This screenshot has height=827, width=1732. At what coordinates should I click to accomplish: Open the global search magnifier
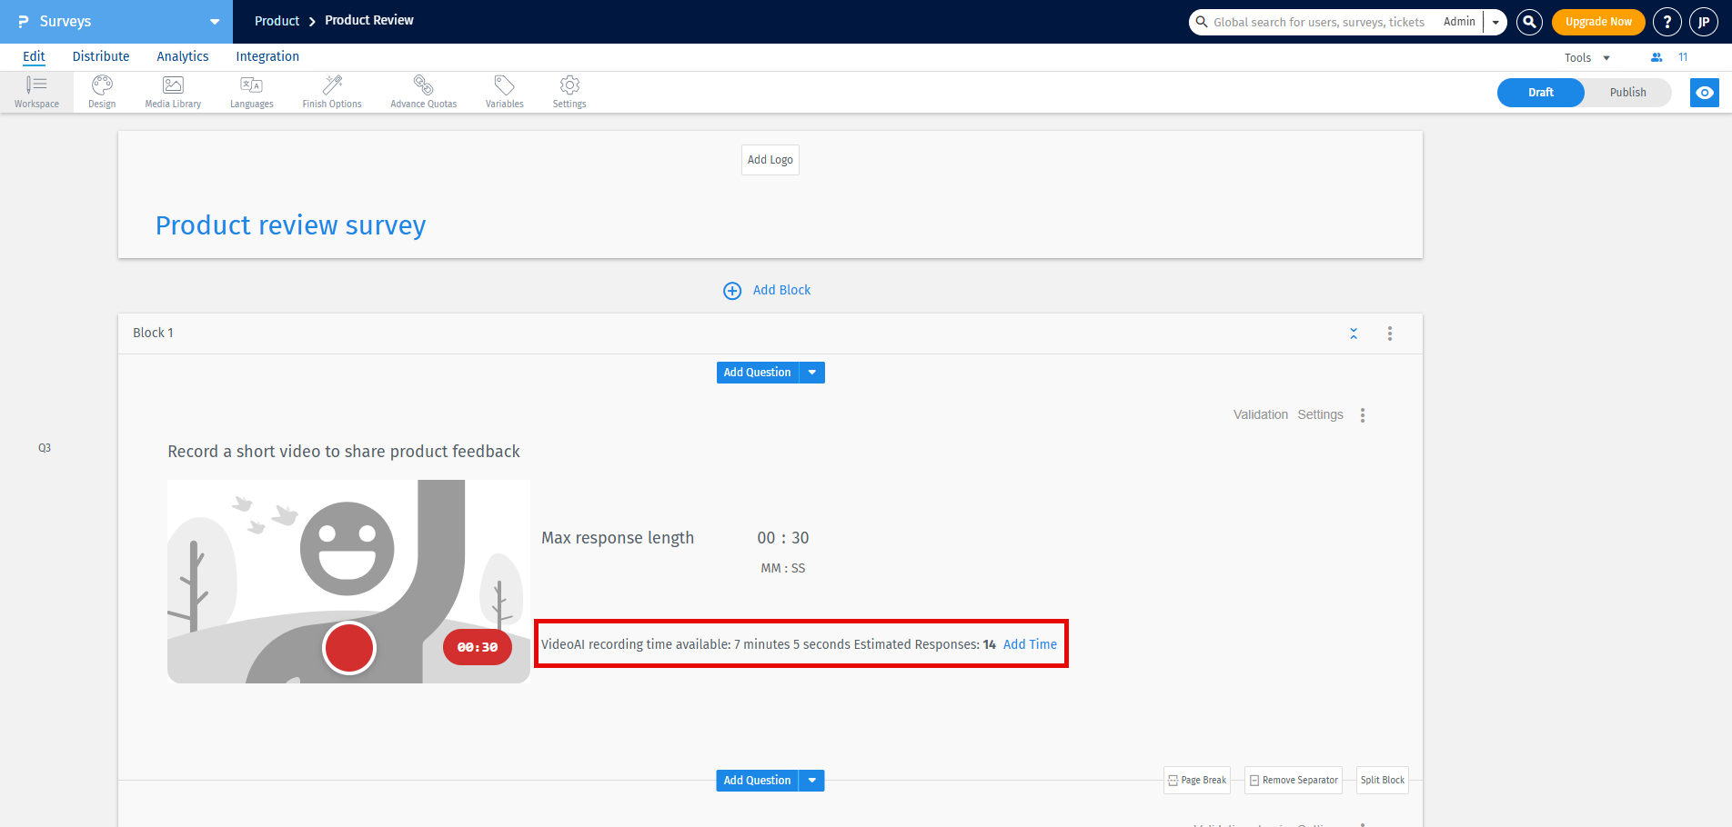click(x=1528, y=22)
